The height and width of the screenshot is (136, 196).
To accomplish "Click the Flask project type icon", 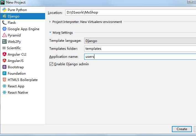I will point(4,23).
